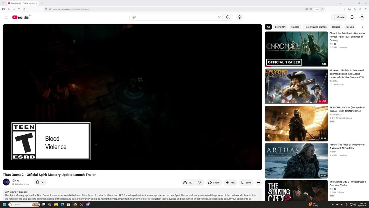Click the video player area
The height and width of the screenshot is (208, 369).
coord(132,97)
